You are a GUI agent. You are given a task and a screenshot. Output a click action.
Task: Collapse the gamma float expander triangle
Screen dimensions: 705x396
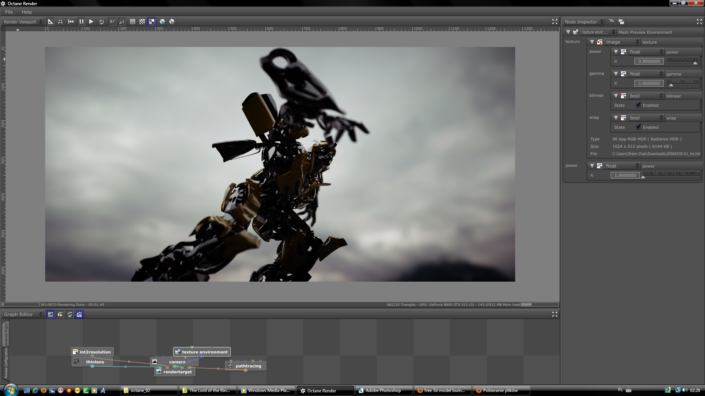[x=616, y=74]
